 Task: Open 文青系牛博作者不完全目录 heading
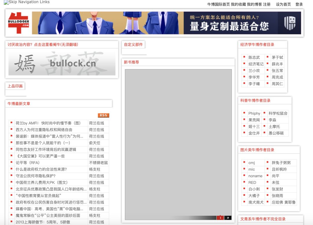(x=263, y=219)
